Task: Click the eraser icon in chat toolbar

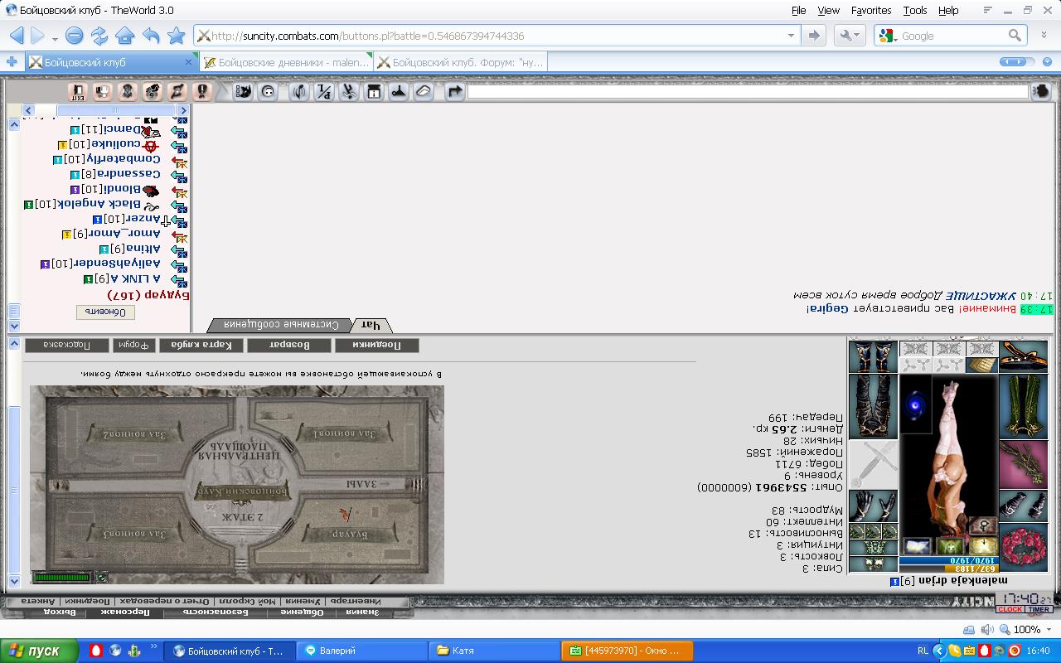Action: point(424,91)
